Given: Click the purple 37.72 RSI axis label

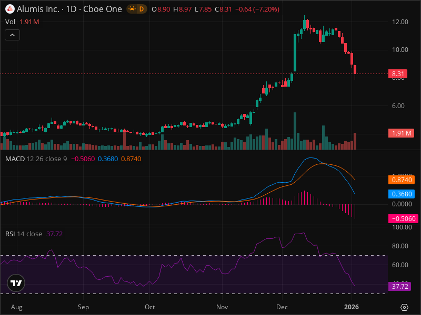Looking at the screenshot, I should tap(399, 286).
